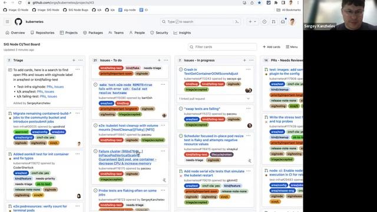Open options for Migrate remaining containerd-build card
377x212 pixels.
pos(78,113)
